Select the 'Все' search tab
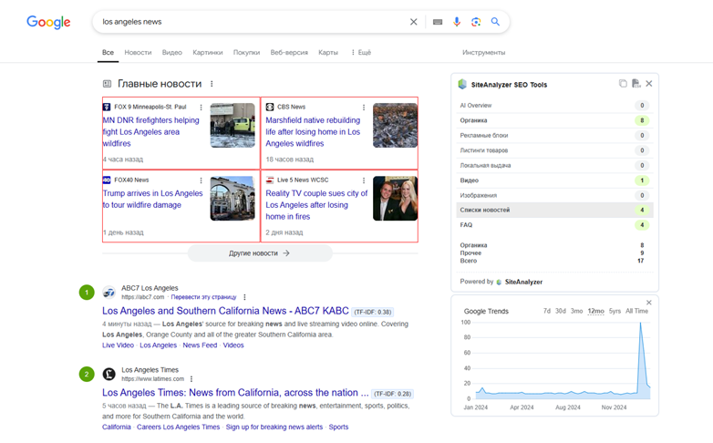 click(x=108, y=52)
